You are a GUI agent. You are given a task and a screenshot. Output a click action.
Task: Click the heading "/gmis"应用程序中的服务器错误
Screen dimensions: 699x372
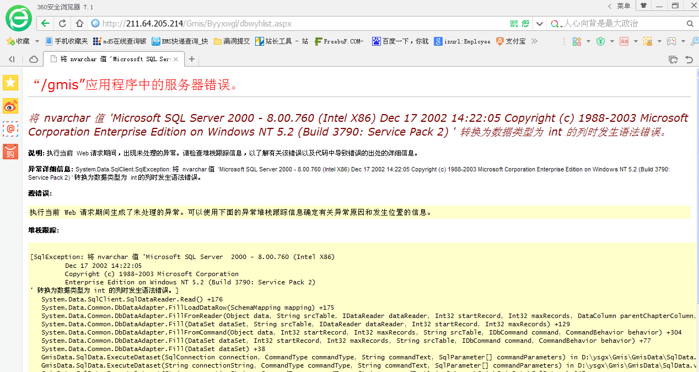click(x=135, y=85)
